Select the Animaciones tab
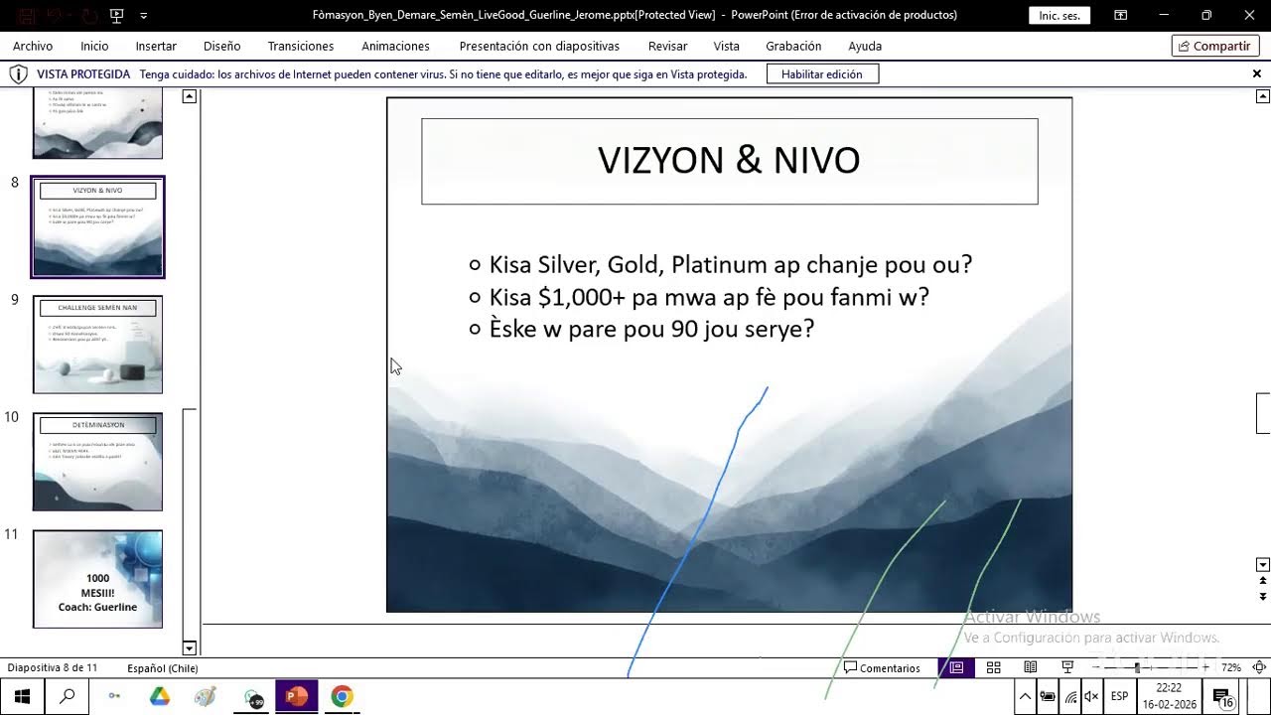 point(396,46)
